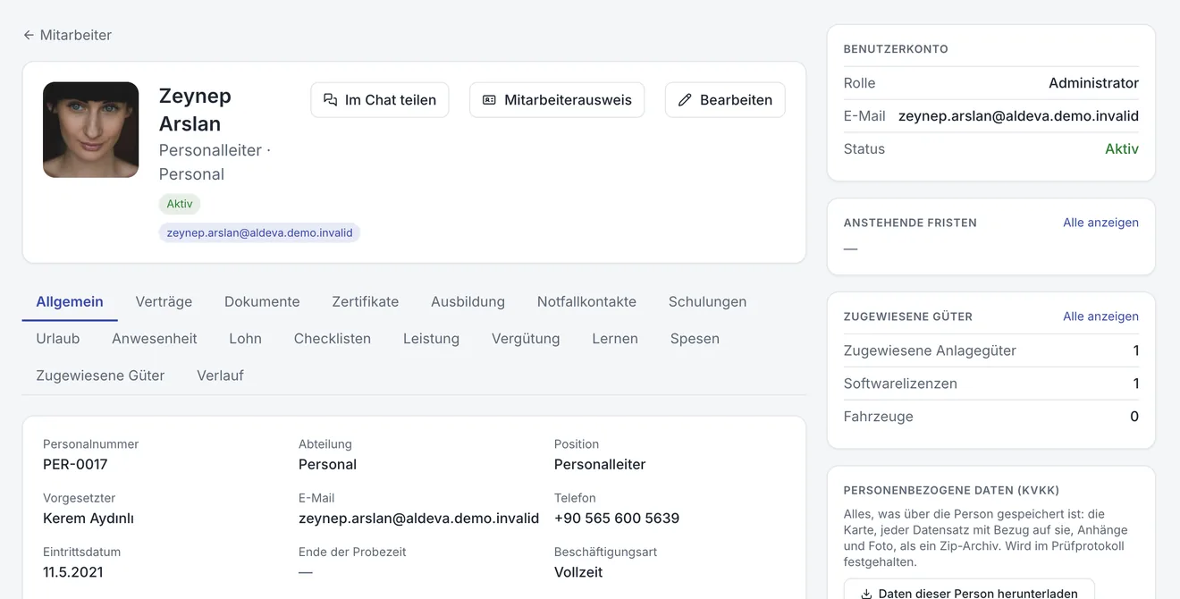Click the Zugewiesene Anlagegüter row
Image resolution: width=1180 pixels, height=599 pixels.
(991, 350)
